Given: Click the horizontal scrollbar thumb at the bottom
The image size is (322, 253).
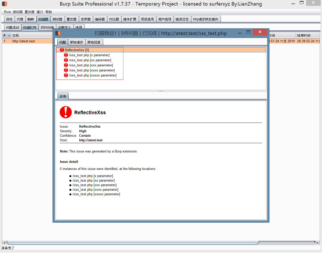Looking at the screenshot, I should coord(133,243).
